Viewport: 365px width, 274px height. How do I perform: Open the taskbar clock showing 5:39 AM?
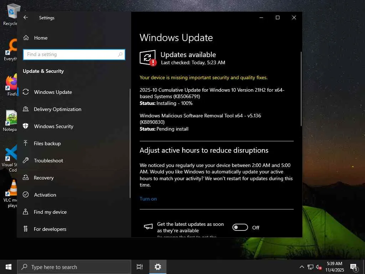click(x=334, y=267)
